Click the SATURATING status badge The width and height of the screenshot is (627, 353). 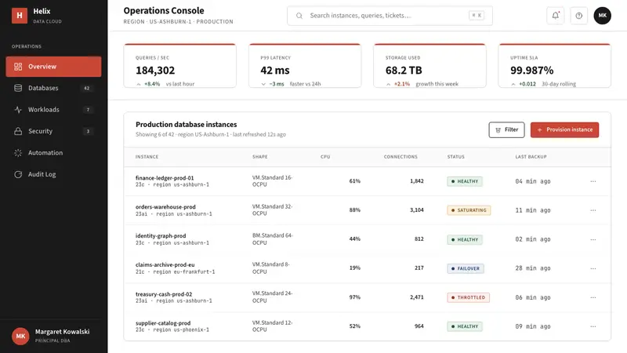(x=469, y=210)
